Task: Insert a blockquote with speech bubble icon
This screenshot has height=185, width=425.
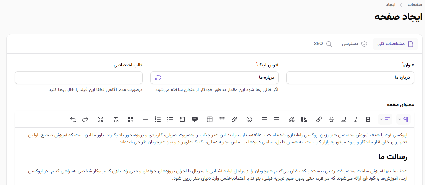Action: pos(195,119)
